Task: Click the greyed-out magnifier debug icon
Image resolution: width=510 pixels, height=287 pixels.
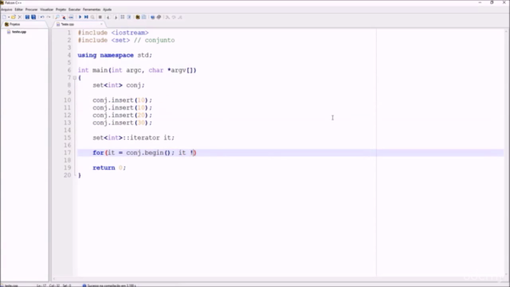Action: (x=92, y=17)
